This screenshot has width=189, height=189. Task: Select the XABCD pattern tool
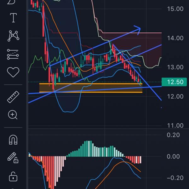[x=13, y=36]
